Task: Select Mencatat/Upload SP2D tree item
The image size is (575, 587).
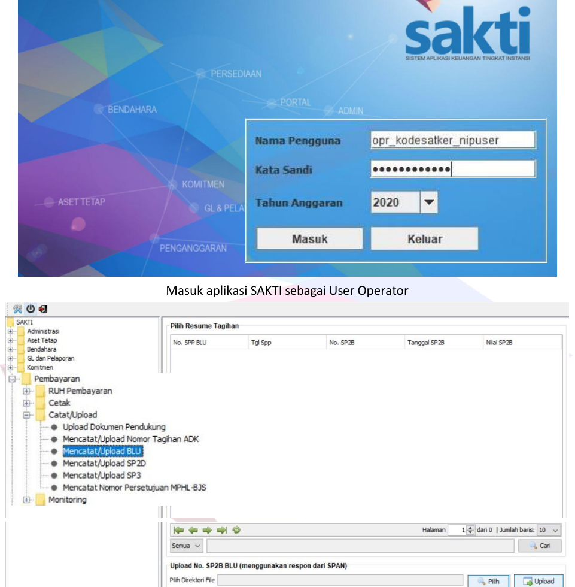Action: pos(100,463)
